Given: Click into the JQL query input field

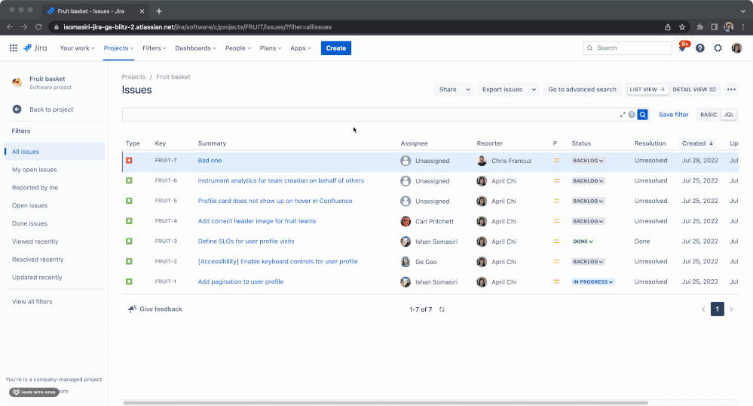Looking at the screenshot, I should [x=370, y=115].
